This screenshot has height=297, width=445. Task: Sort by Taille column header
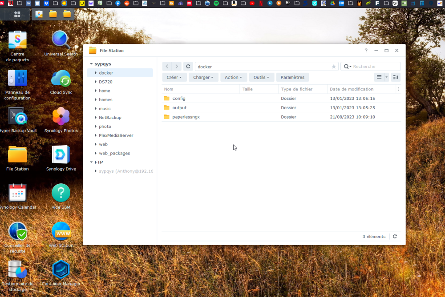pyautogui.click(x=259, y=89)
